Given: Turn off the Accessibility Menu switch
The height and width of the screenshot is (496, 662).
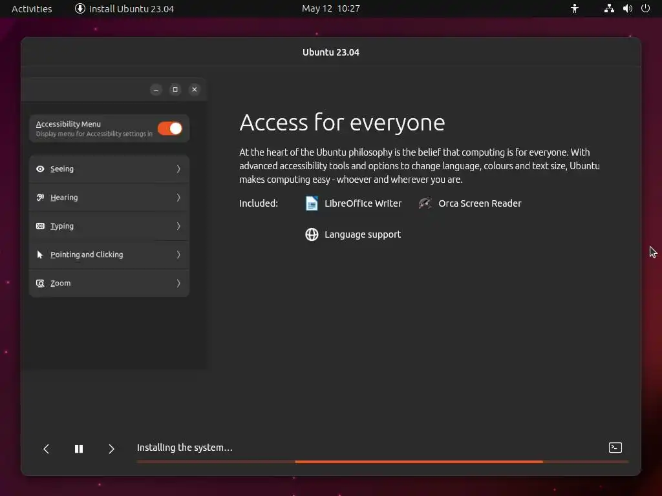Looking at the screenshot, I should point(170,129).
